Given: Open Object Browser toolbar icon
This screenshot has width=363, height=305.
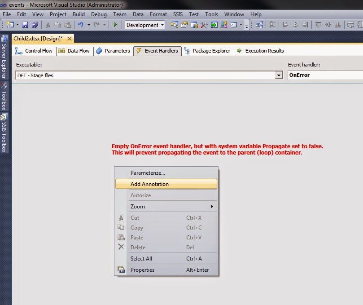Looking at the screenshot, I should [194, 25].
